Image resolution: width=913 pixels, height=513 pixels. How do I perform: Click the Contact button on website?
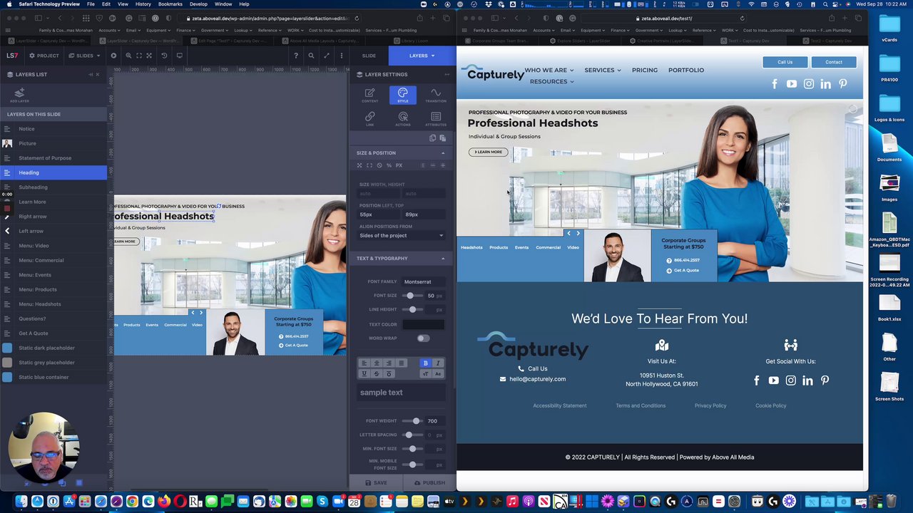coord(834,62)
